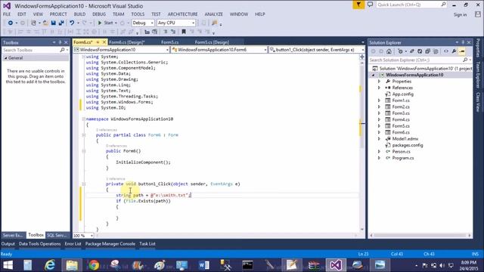Open the Error List tab
Image resolution: width=484 pixels, height=272 pixels.
[73, 244]
